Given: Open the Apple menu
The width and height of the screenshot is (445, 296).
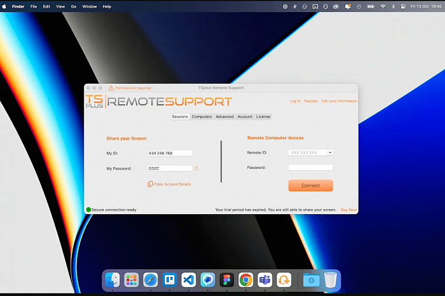Looking at the screenshot, I should coord(4,6).
